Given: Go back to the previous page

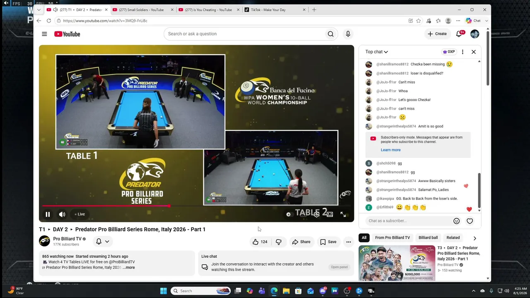Looking at the screenshot, I should tap(39, 21).
